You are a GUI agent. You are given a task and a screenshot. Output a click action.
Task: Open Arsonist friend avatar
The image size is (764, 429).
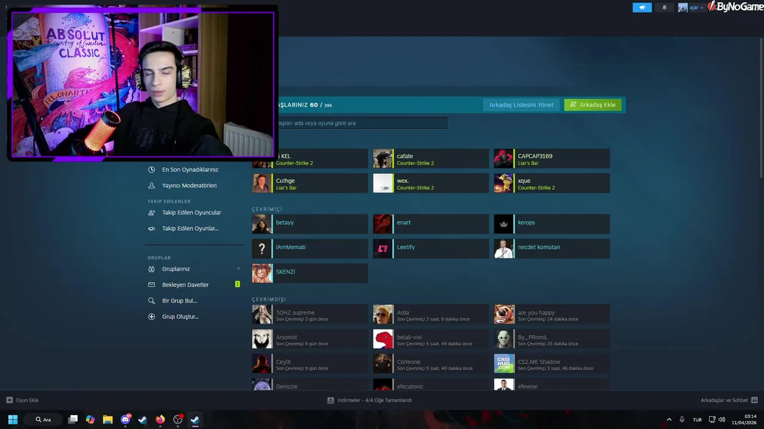[262, 339]
